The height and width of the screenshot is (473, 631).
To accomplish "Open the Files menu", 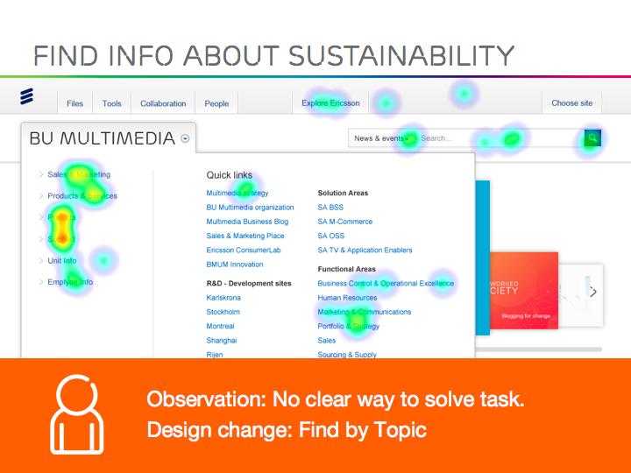I will (75, 103).
